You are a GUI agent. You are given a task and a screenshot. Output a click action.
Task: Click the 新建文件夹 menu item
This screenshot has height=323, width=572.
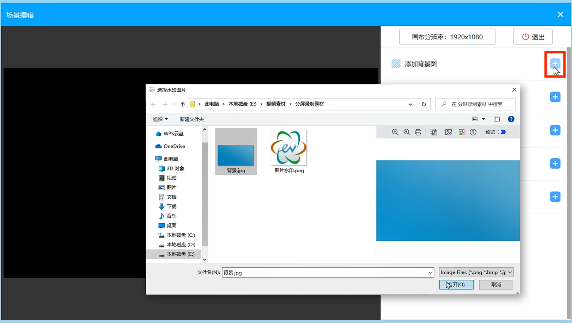coord(192,119)
